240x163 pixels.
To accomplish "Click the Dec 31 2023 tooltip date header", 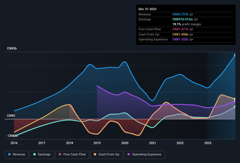I will pos(148,9).
